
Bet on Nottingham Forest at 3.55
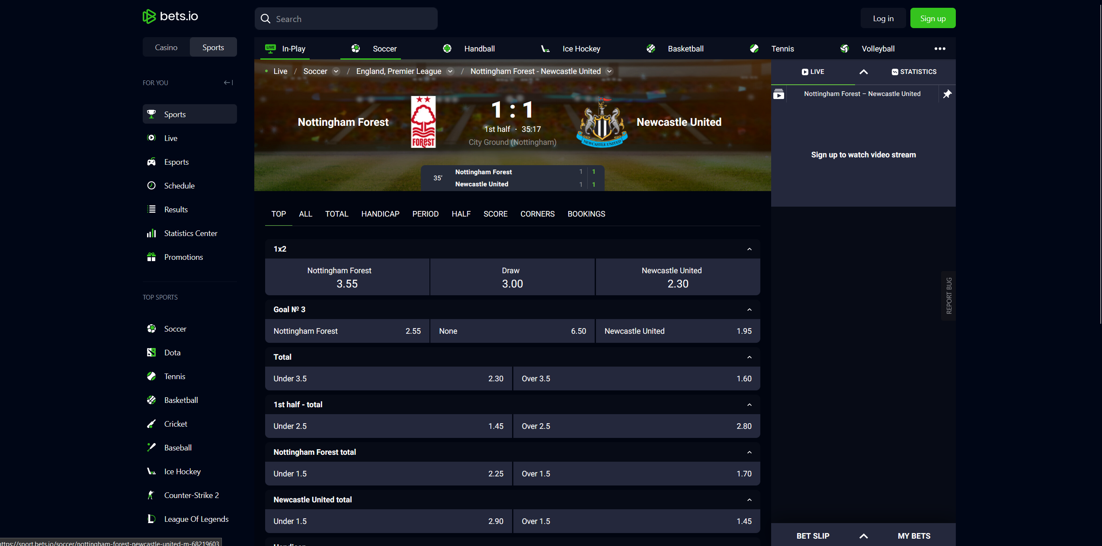point(347,277)
